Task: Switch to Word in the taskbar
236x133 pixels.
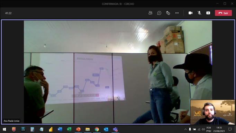Action: click(60, 129)
